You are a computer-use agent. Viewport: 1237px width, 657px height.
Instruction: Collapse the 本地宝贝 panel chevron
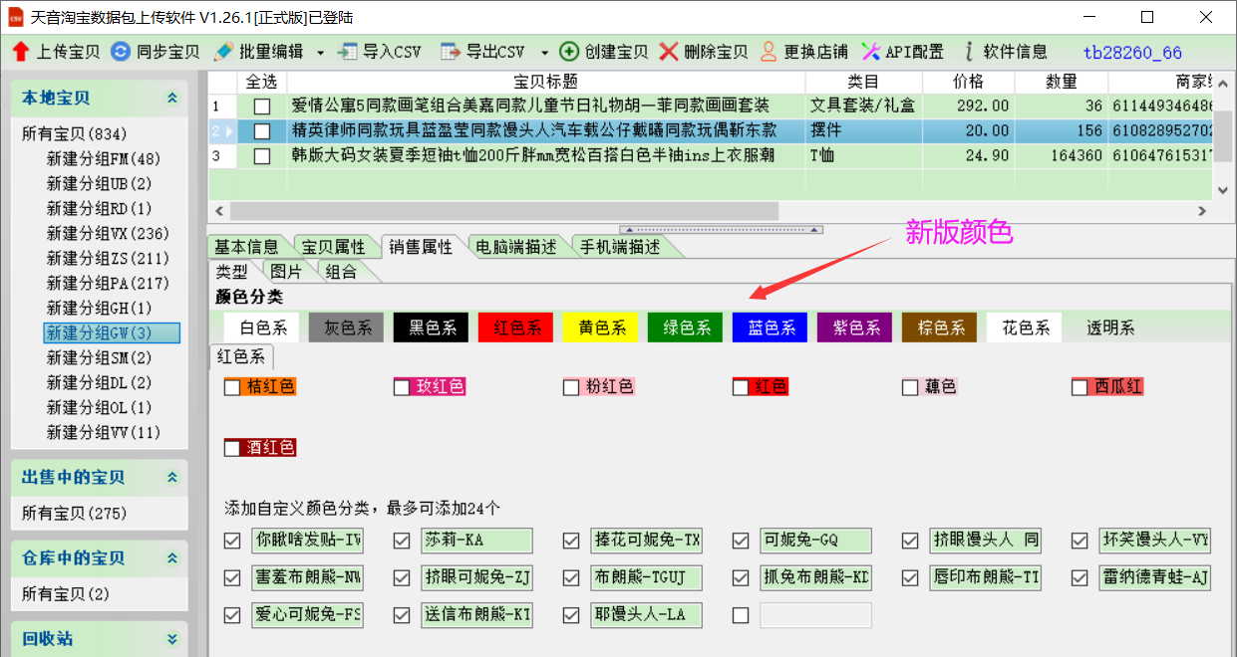[x=172, y=98]
